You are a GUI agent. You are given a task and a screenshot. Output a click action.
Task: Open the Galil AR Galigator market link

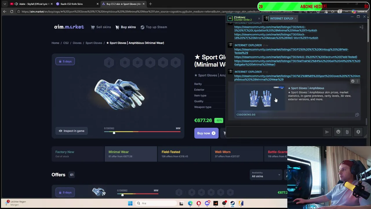tap(297, 63)
